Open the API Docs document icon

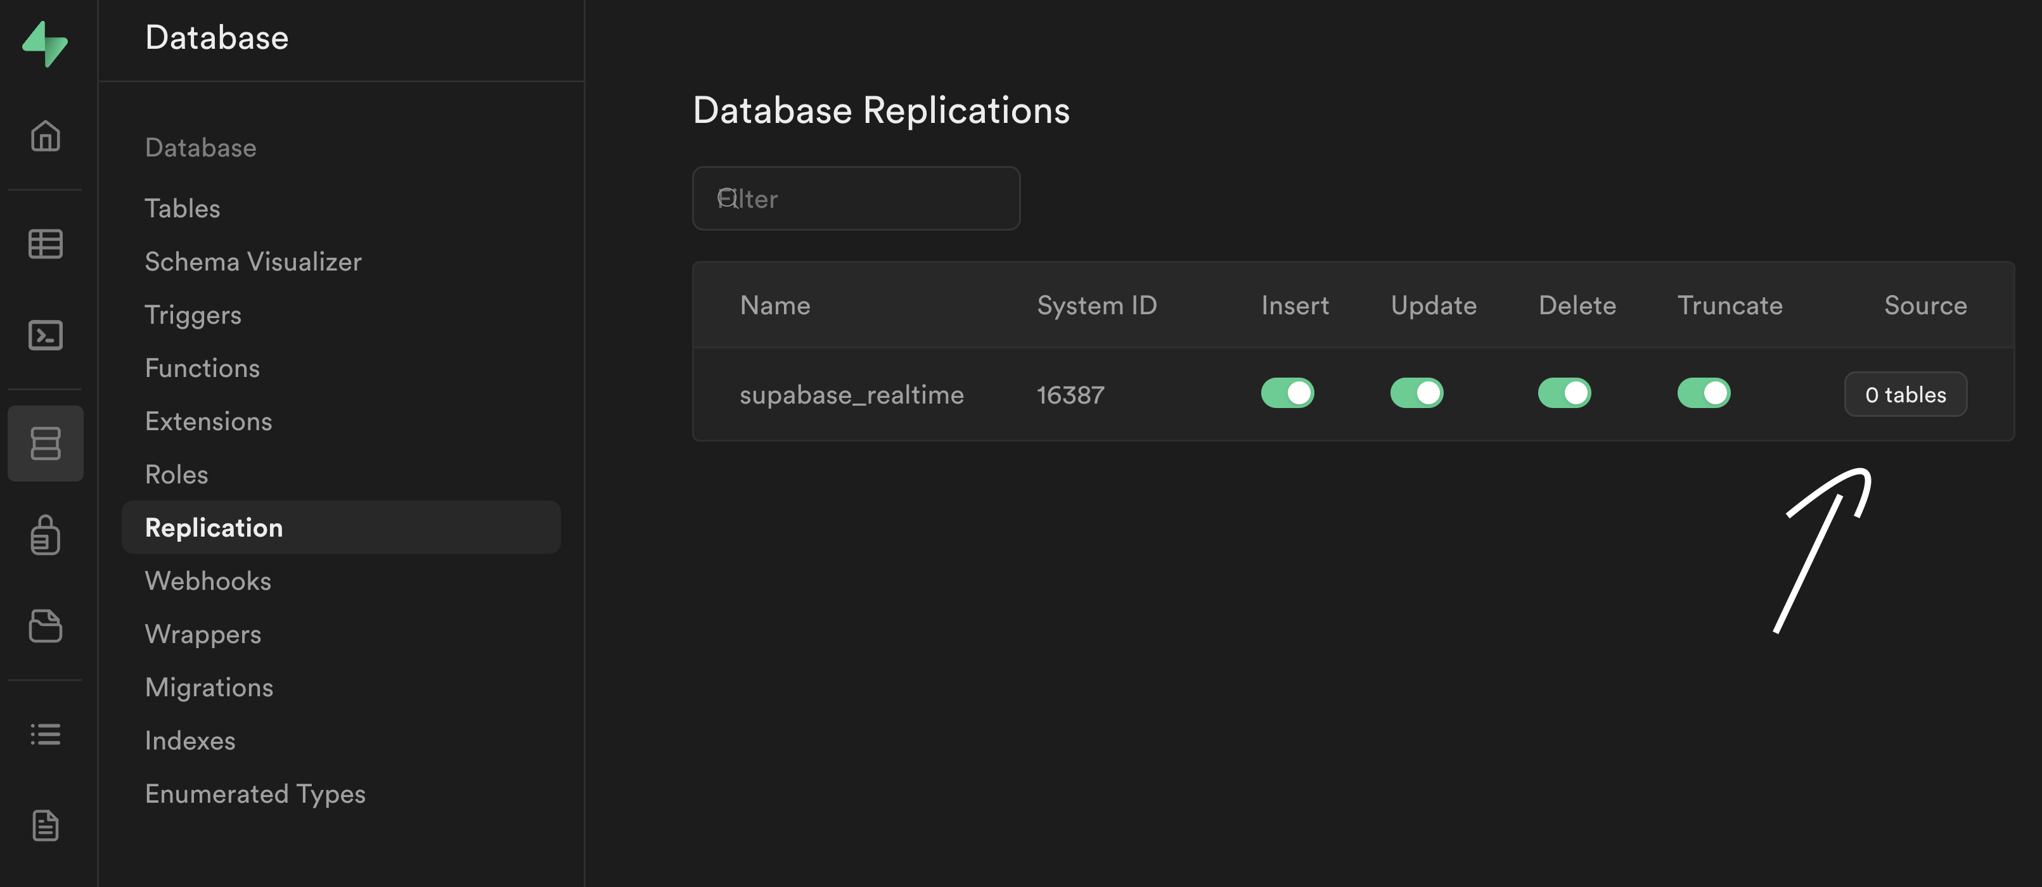click(x=45, y=825)
